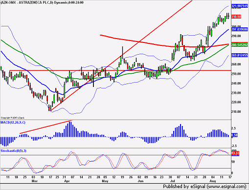Select the 83.33 stochastic value label
This screenshot has width=249, height=190.
tap(235, 153)
